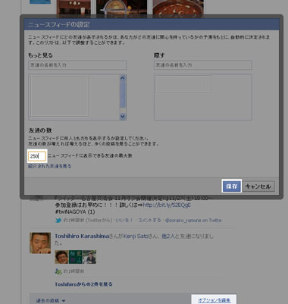288x304 pixels.
Task: Click the first friend thumbnail under Toshihiro's post
Action: [x=61, y=257]
